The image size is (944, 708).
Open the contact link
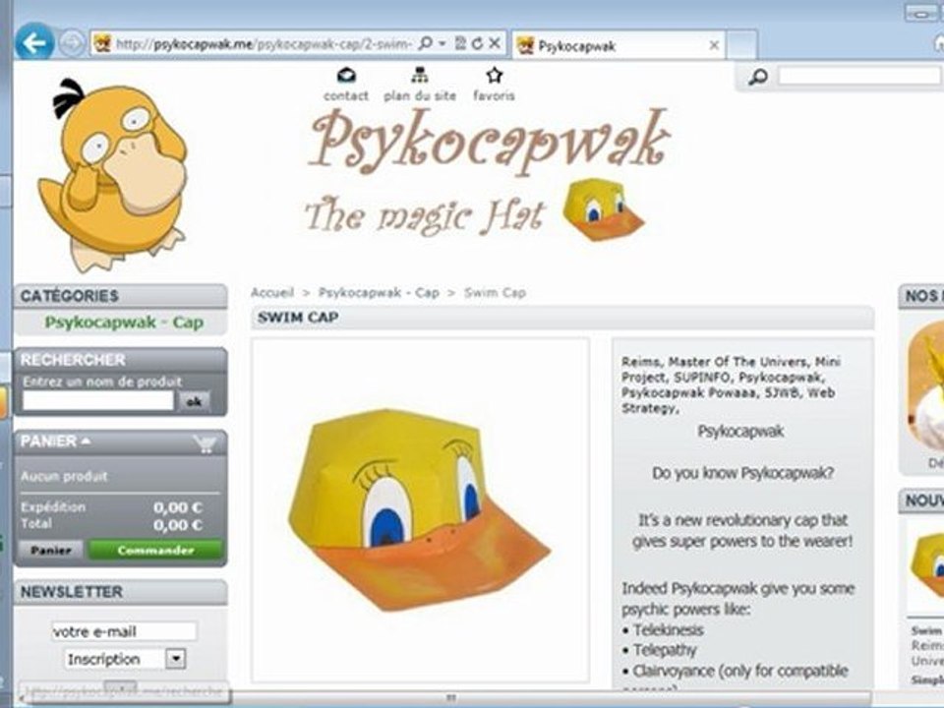tap(345, 95)
